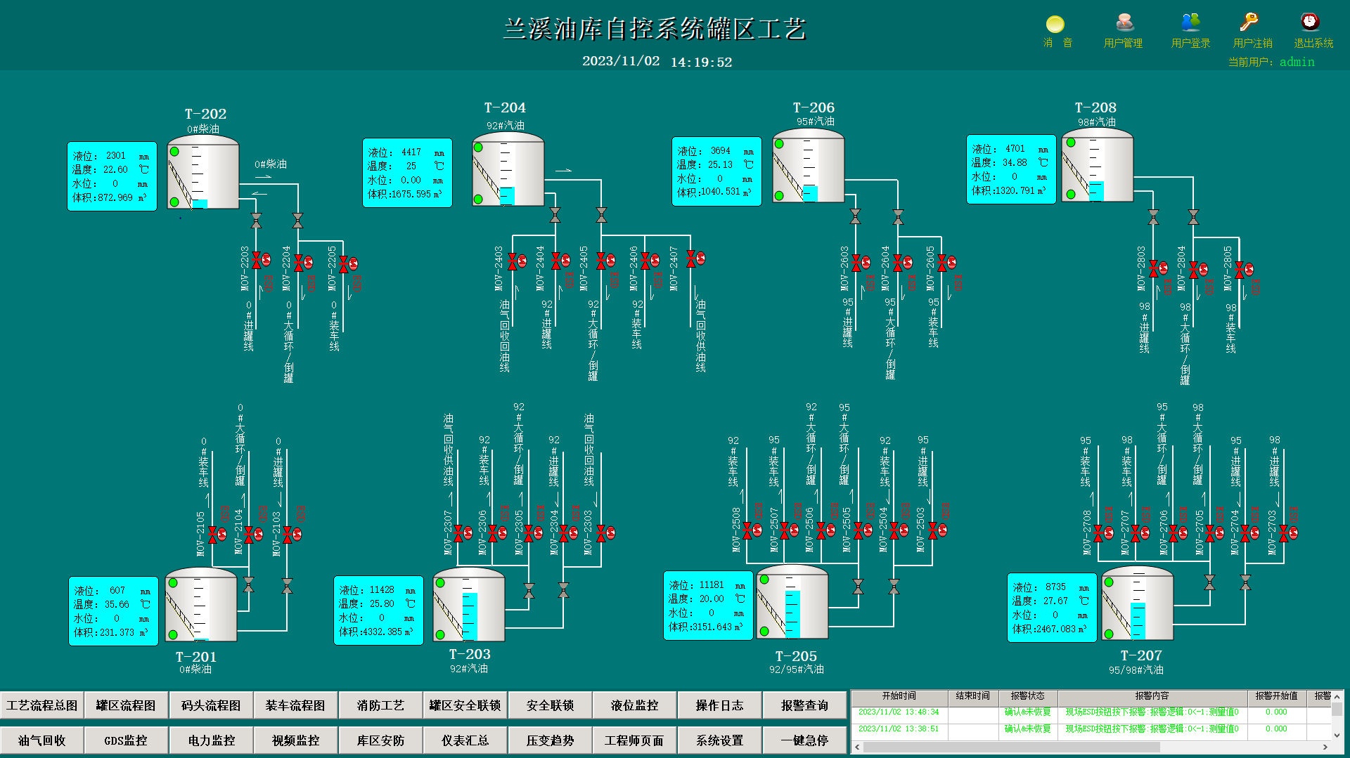Click the user logout (用户注销) key icon

(1249, 23)
